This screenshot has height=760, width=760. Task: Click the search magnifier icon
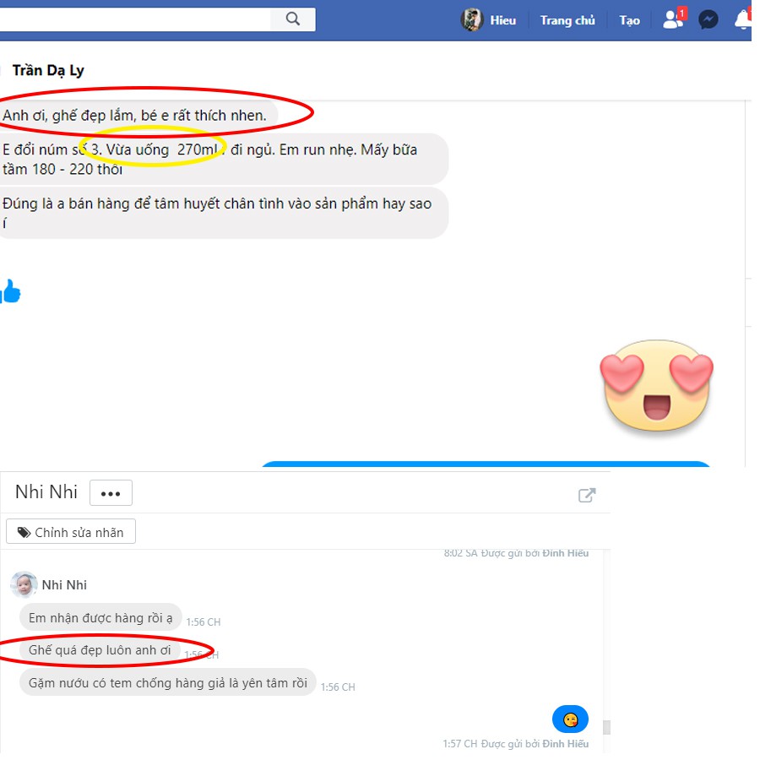tap(293, 19)
